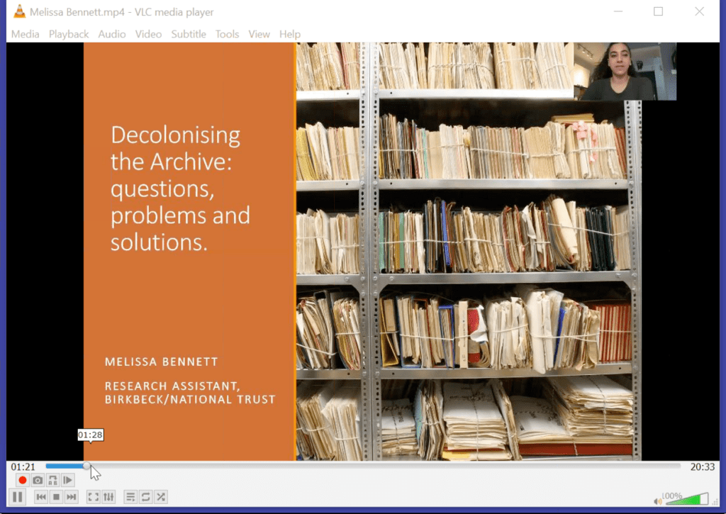Mute audio using speaker icon
Image resolution: width=726 pixels, height=514 pixels.
point(658,501)
